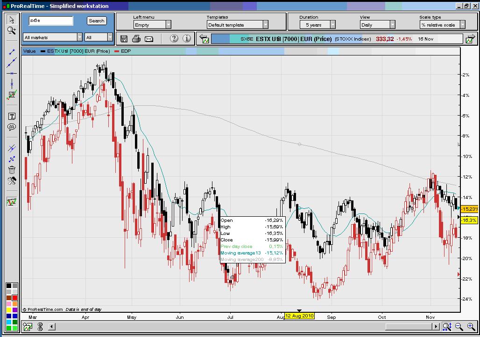This screenshot has height=337, width=480.
Task: Click the 333,32 last price value
Action: coord(385,39)
